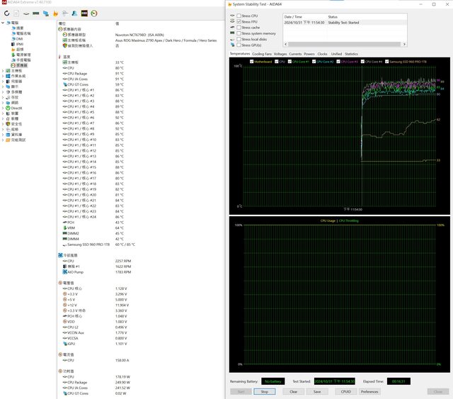The width and height of the screenshot is (453, 399).
Task: Switch to the Cooling Fans tab
Action: (262, 54)
